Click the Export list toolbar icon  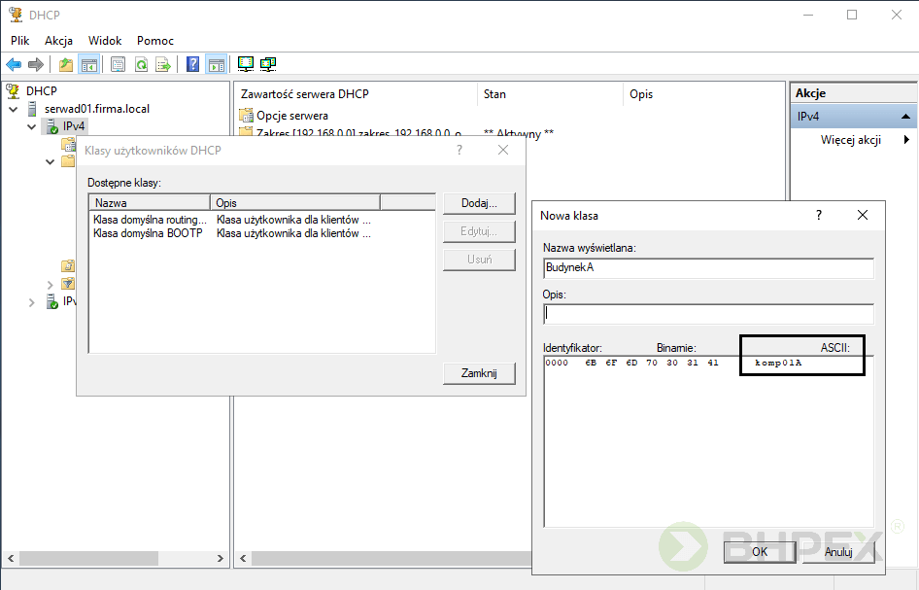(163, 65)
